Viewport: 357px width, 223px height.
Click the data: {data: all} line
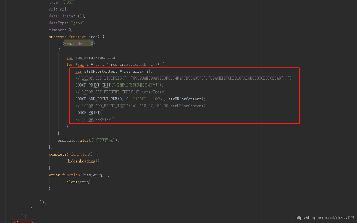click(68, 16)
